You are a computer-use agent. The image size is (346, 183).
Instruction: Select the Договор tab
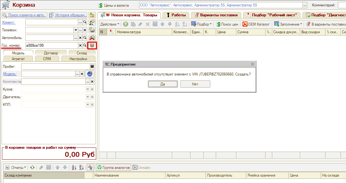(51, 53)
